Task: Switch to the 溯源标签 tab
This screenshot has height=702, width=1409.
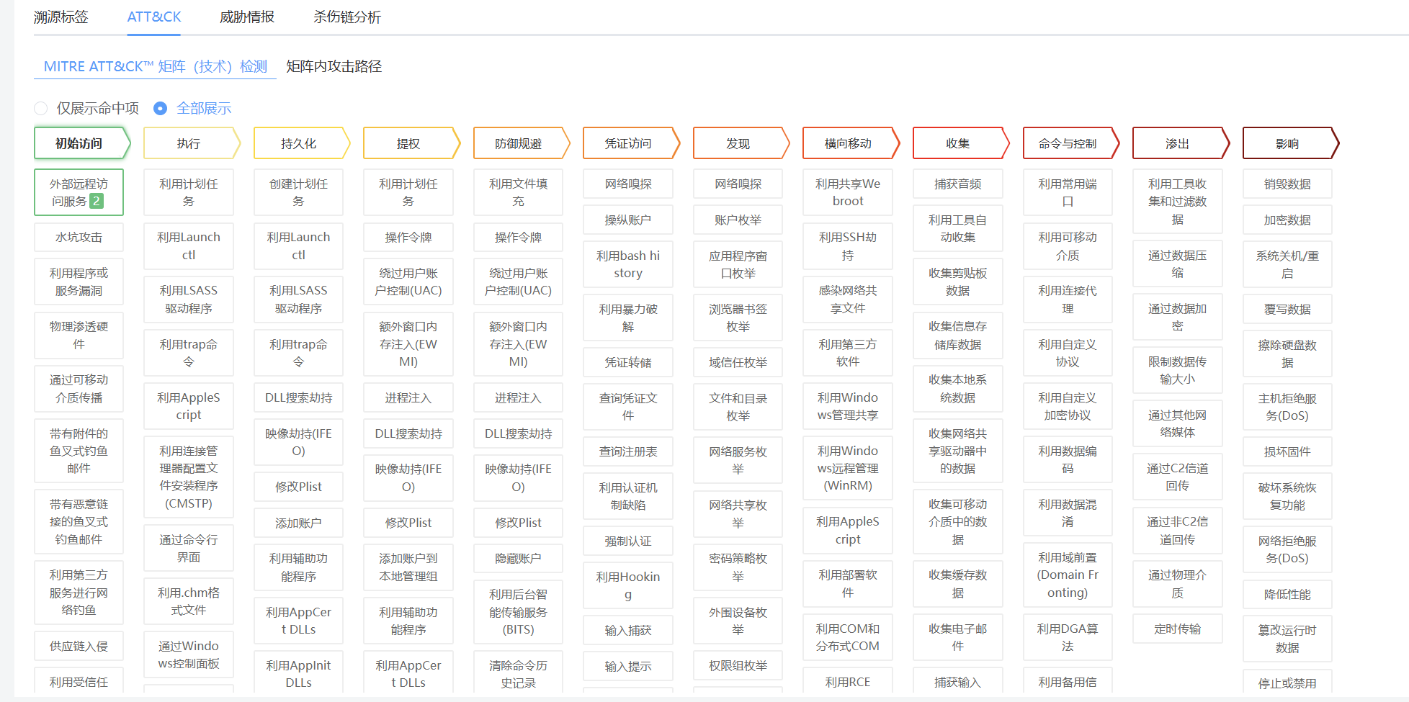Action: (x=61, y=17)
